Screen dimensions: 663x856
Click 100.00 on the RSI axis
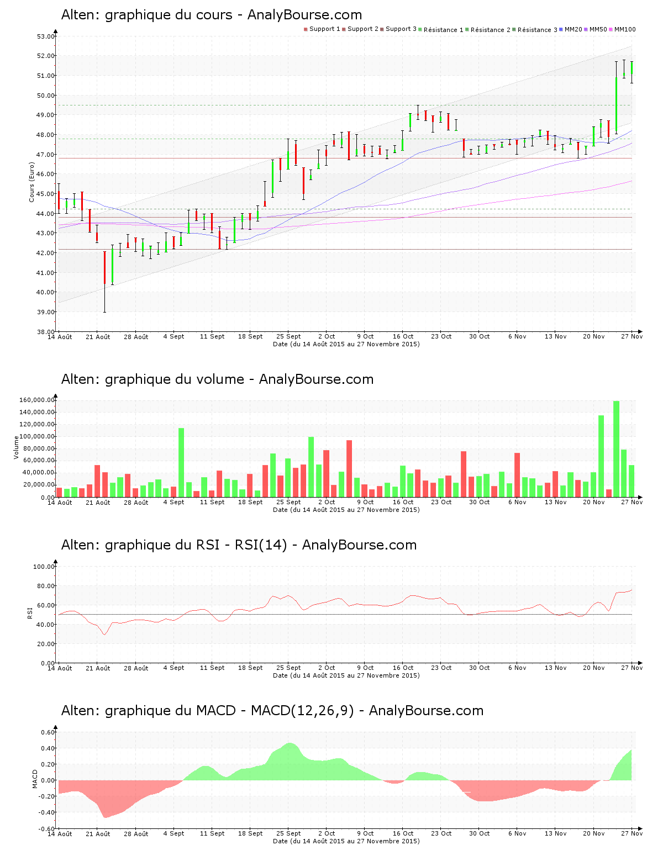click(x=44, y=567)
